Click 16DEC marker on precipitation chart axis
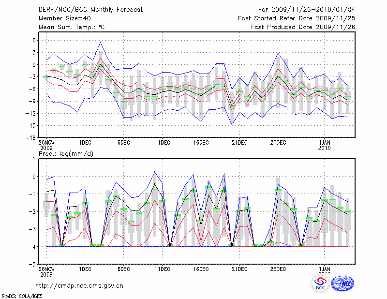 tap(201, 269)
